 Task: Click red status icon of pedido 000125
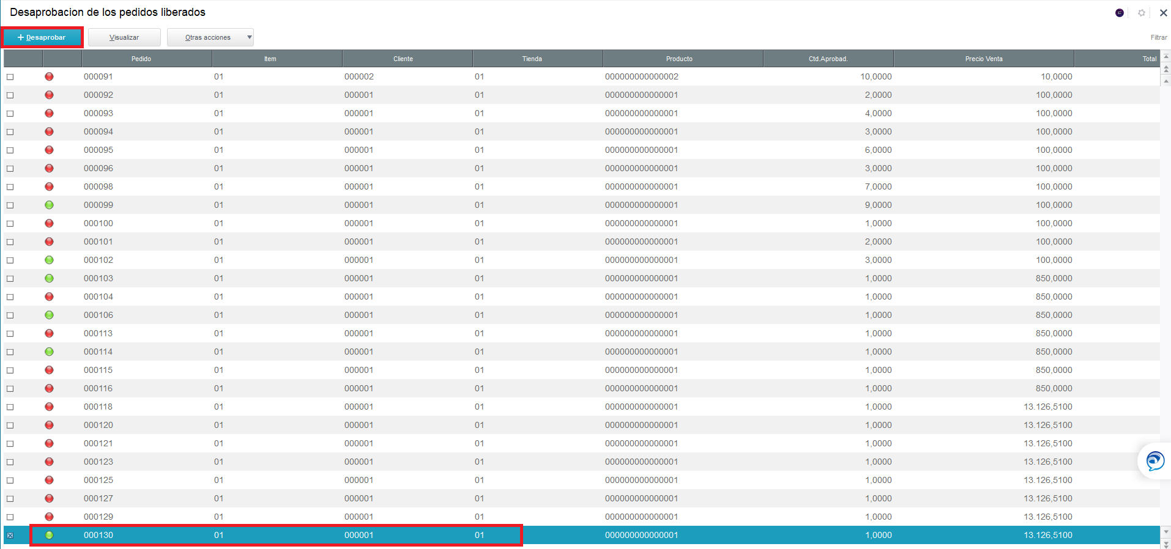pyautogui.click(x=49, y=480)
